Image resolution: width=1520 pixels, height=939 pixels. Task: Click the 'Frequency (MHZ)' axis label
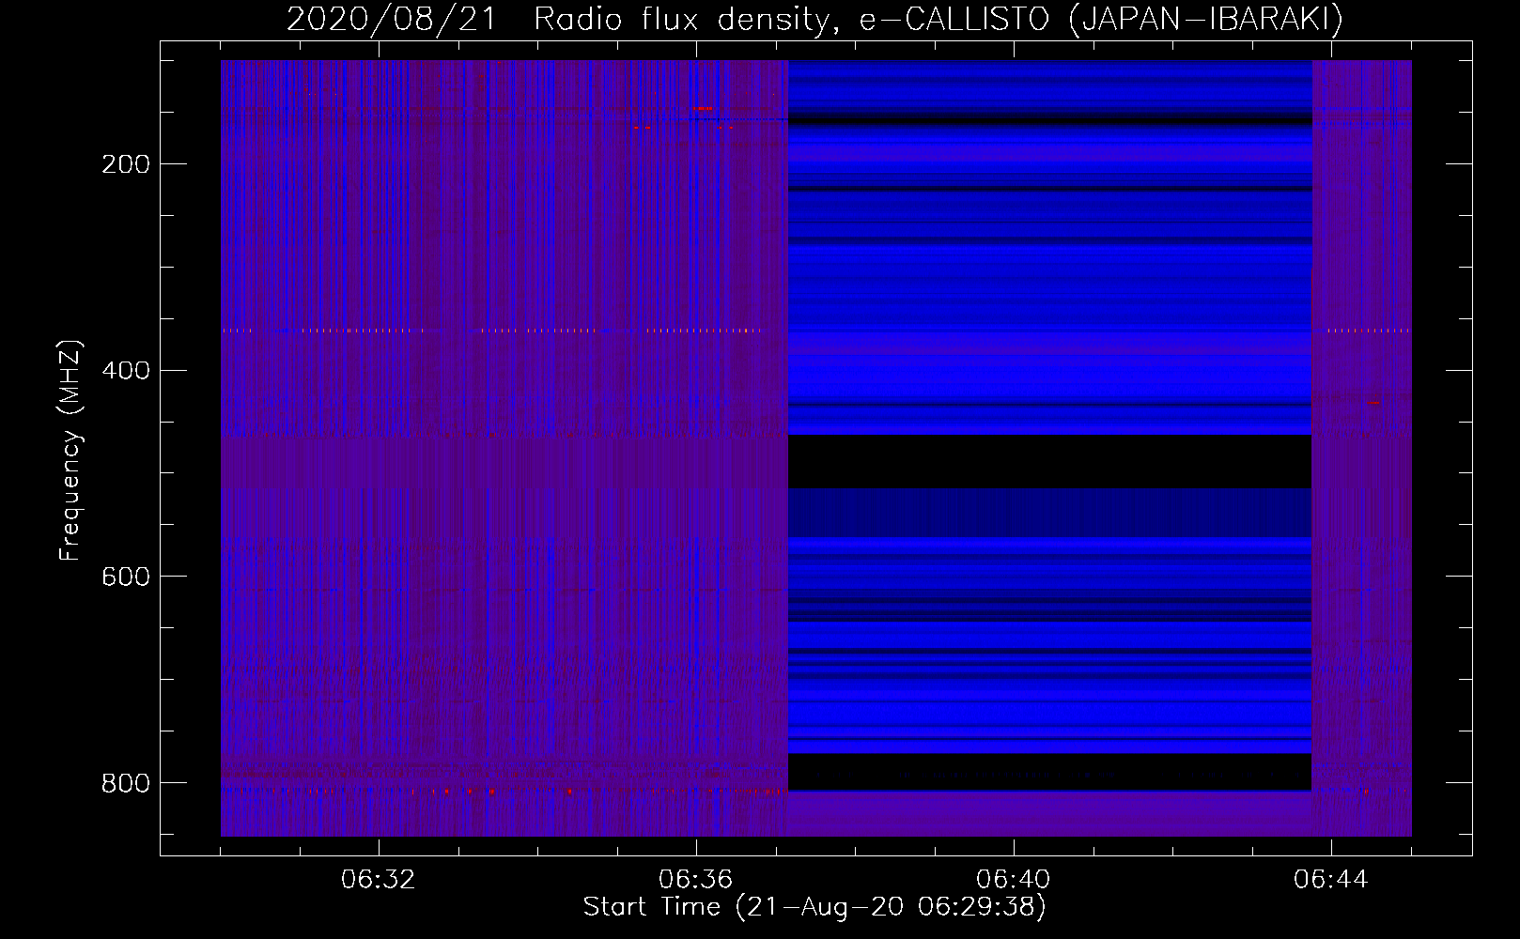coord(70,450)
